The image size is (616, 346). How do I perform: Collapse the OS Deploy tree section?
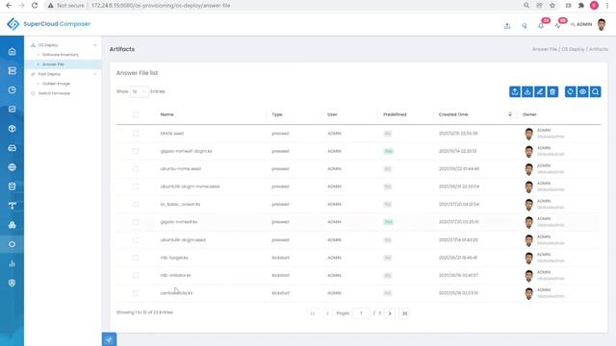[95, 45]
